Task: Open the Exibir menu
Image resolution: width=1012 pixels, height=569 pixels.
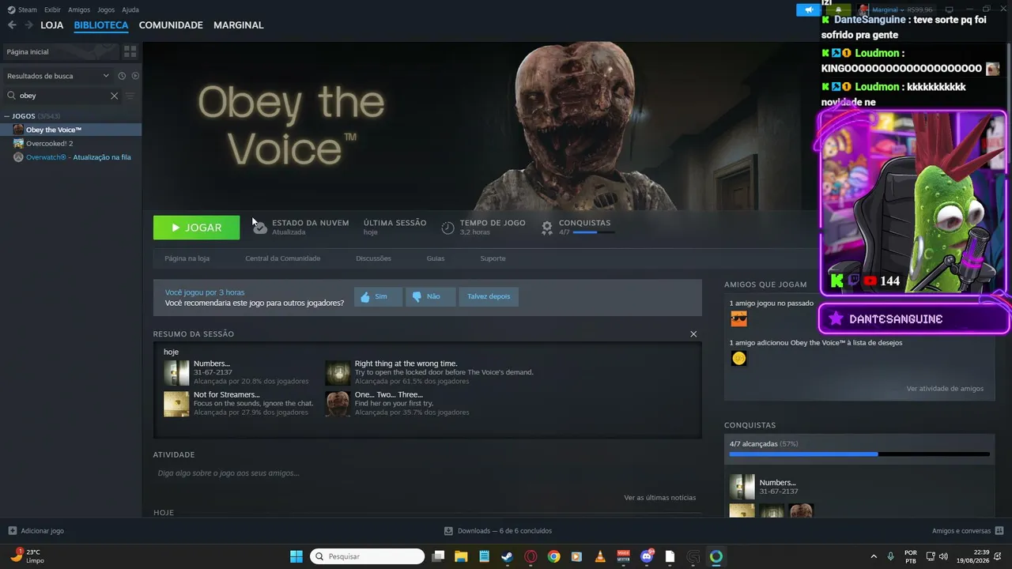Action: (x=52, y=9)
